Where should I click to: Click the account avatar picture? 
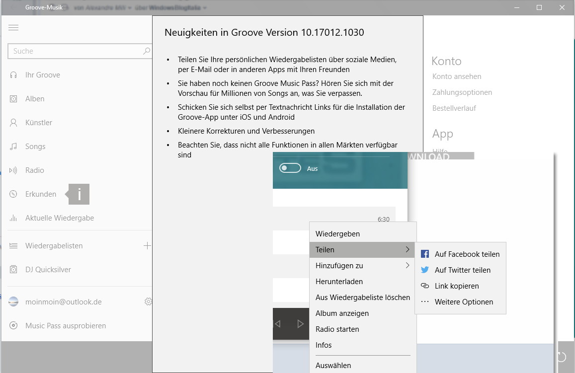(x=13, y=301)
